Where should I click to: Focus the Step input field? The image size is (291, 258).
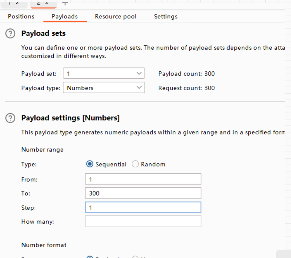tap(143, 207)
